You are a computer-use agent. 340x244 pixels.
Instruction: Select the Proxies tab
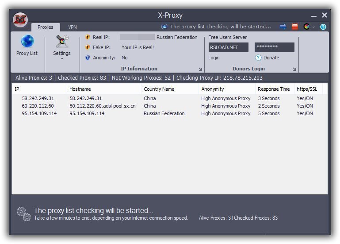pos(45,27)
